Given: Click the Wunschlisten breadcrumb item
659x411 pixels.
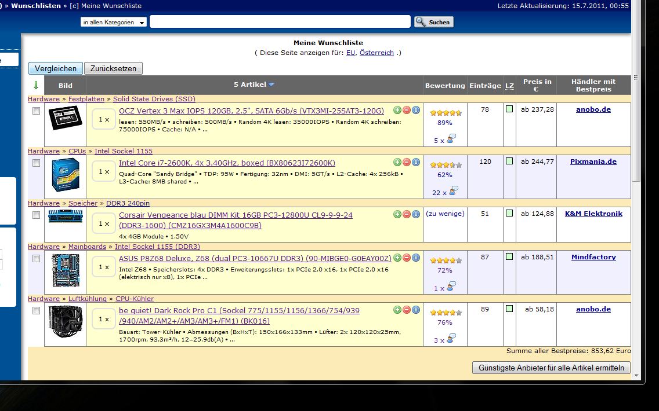Looking at the screenshot, I should [36, 6].
